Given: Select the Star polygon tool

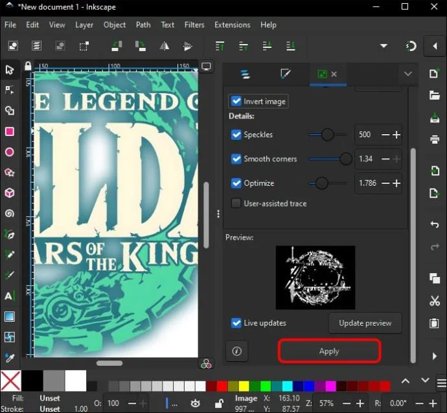Looking at the screenshot, I should [10, 173].
